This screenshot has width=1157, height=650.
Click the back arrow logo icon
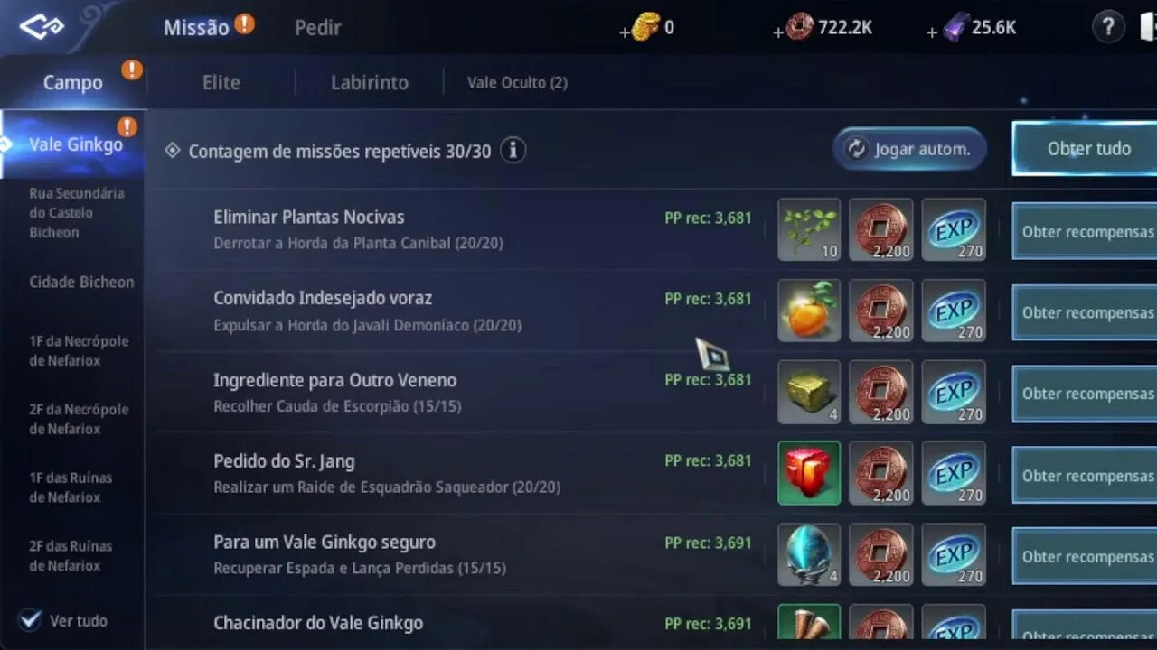pos(42,27)
